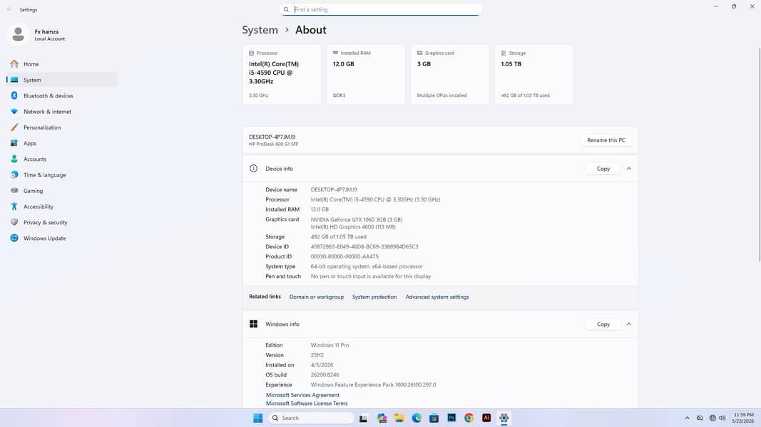Copy the Device info details
Viewport: 761px width, 427px height.
tap(603, 169)
